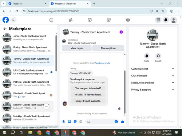The height and width of the screenshot is (136, 182).
Task: Open the Hot days ahead weather widget
Action: point(124,132)
